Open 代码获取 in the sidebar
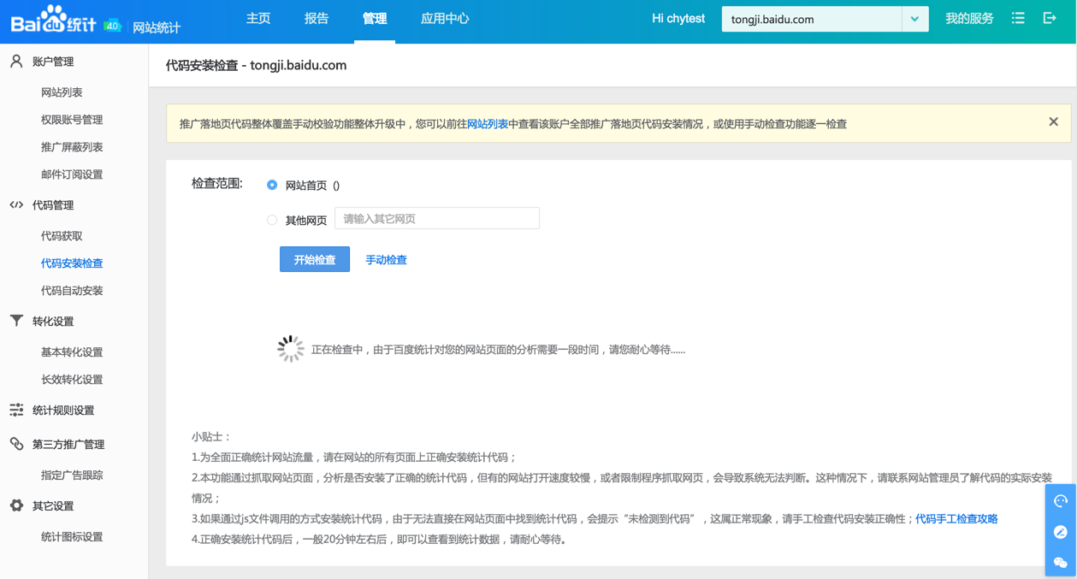The height and width of the screenshot is (579, 1077). point(62,236)
